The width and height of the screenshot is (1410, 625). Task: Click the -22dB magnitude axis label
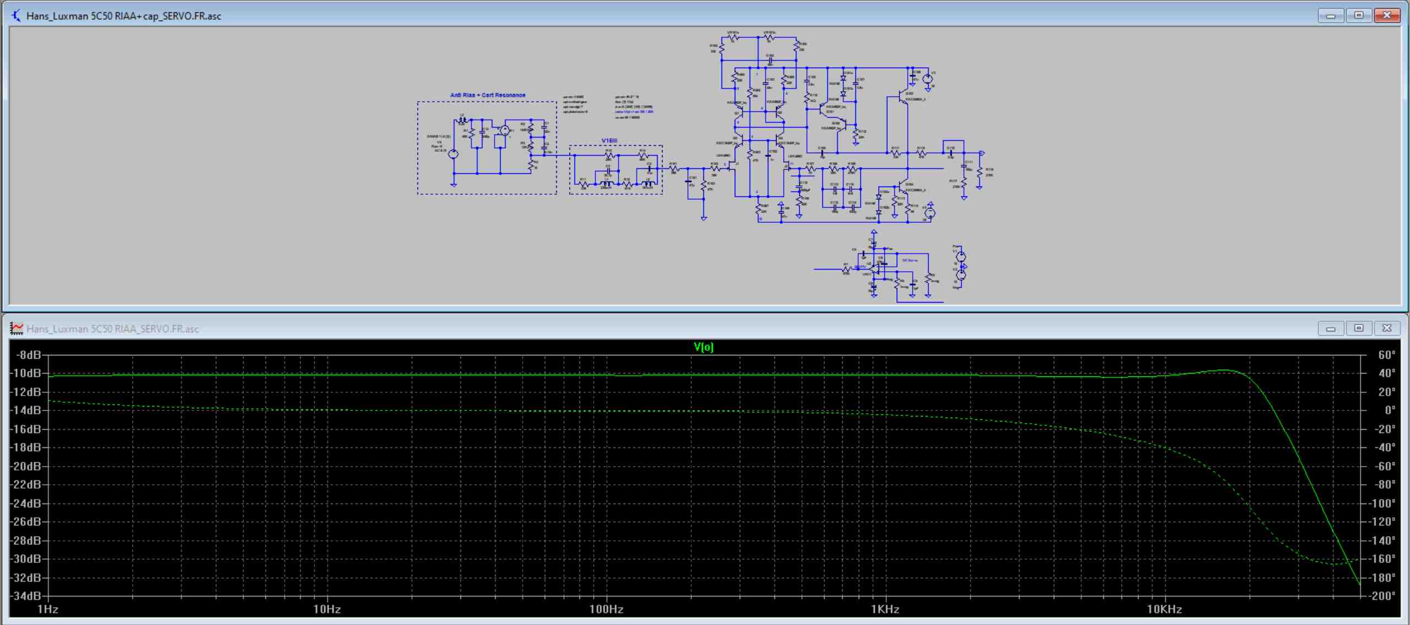(26, 485)
